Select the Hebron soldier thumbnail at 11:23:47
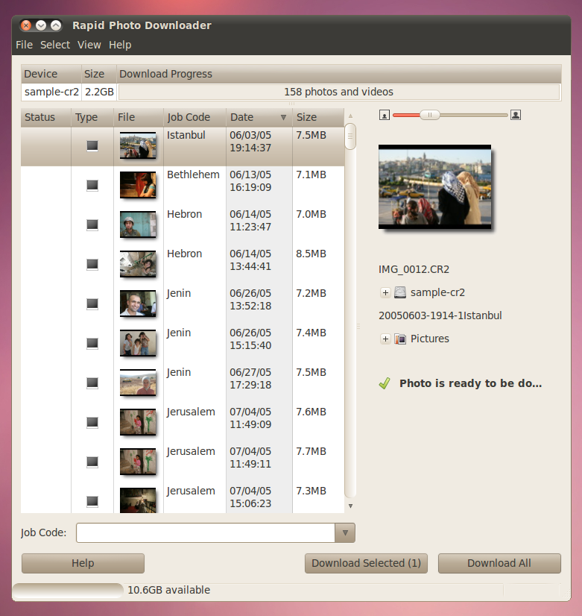The image size is (582, 616). pyautogui.click(x=138, y=224)
